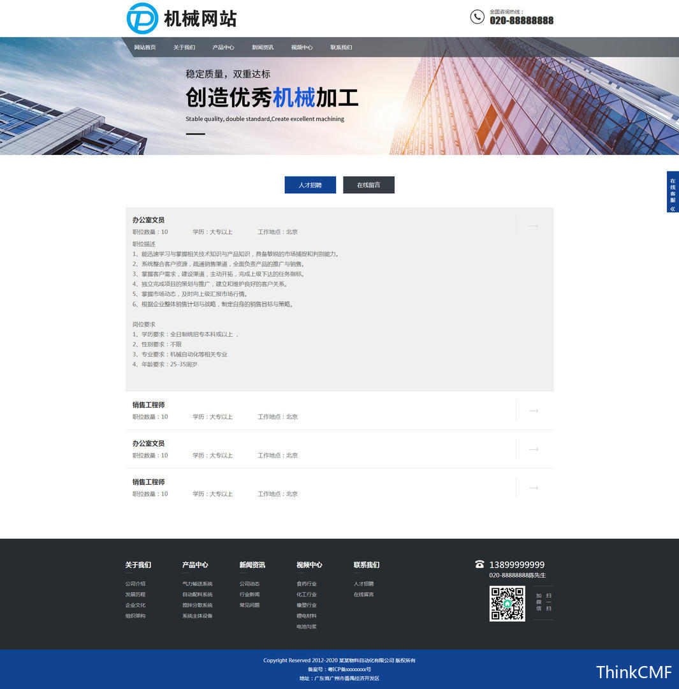
Task: Open 公司介绍 link in footer
Action: click(x=135, y=584)
